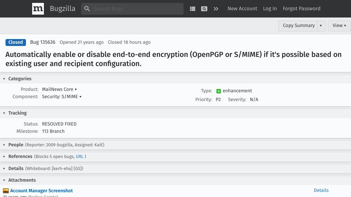Viewport: 351px width, 197px height.
Task: Expand the double-chevron more menu icon
Action: pos(216,9)
